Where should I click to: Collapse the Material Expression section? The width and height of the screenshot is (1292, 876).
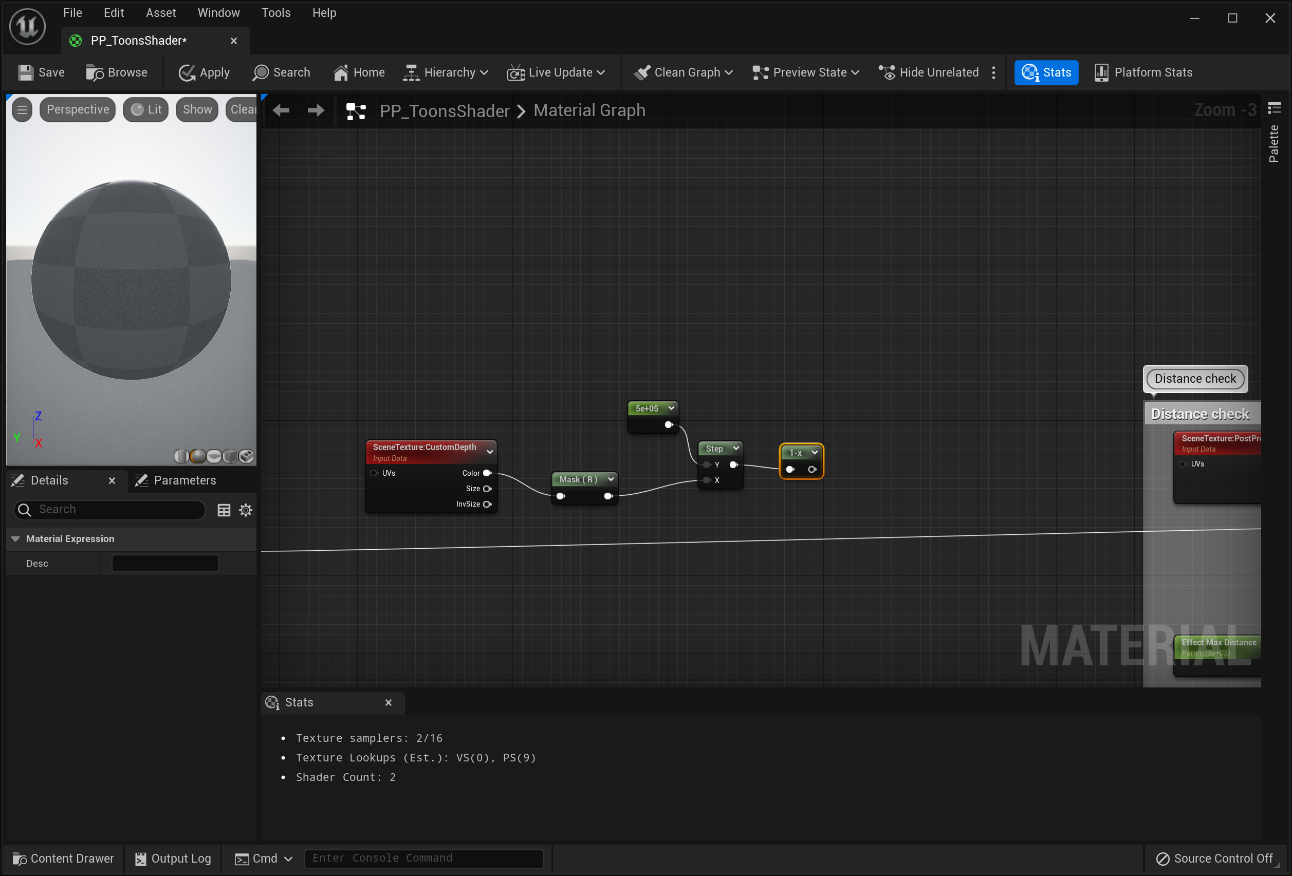click(x=15, y=538)
